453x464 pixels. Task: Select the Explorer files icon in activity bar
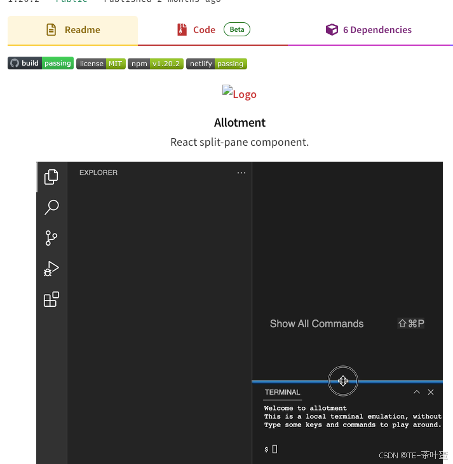(51, 177)
